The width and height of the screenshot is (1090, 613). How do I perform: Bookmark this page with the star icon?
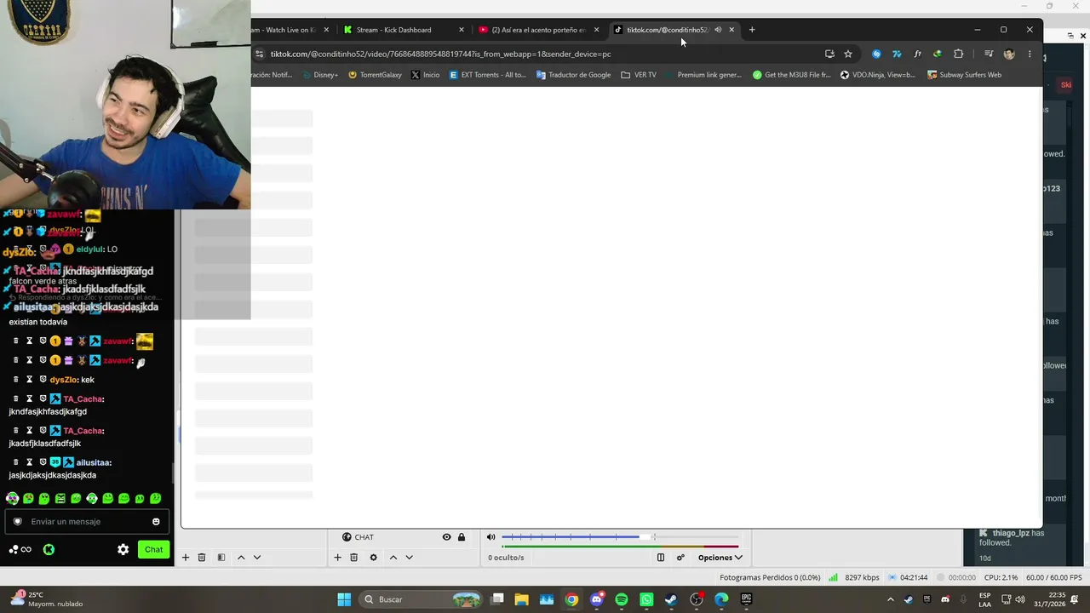point(848,54)
